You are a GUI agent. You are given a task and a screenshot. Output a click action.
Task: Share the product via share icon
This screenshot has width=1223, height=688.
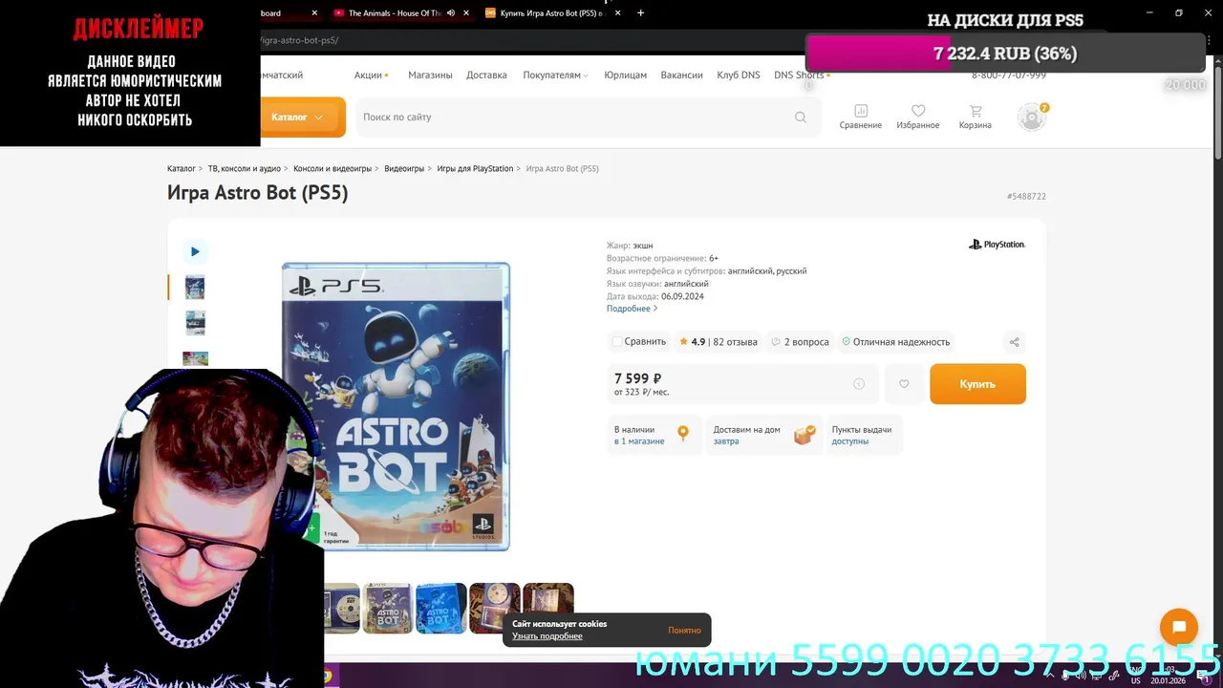coord(1015,342)
